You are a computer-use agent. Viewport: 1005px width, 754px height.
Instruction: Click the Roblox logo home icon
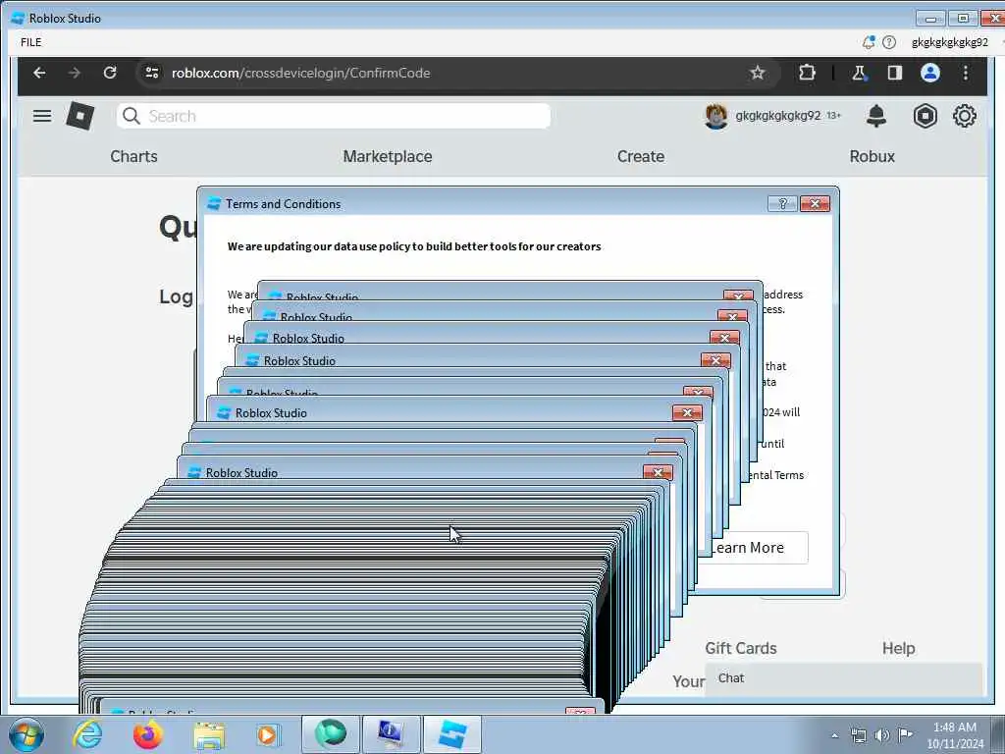coord(80,116)
